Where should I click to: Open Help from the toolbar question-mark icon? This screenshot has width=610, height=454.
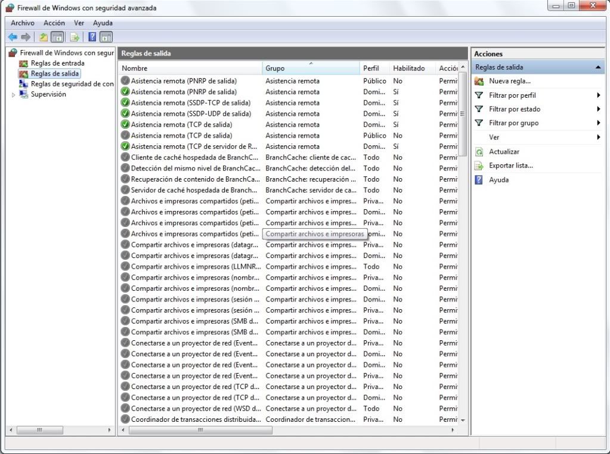click(x=92, y=37)
